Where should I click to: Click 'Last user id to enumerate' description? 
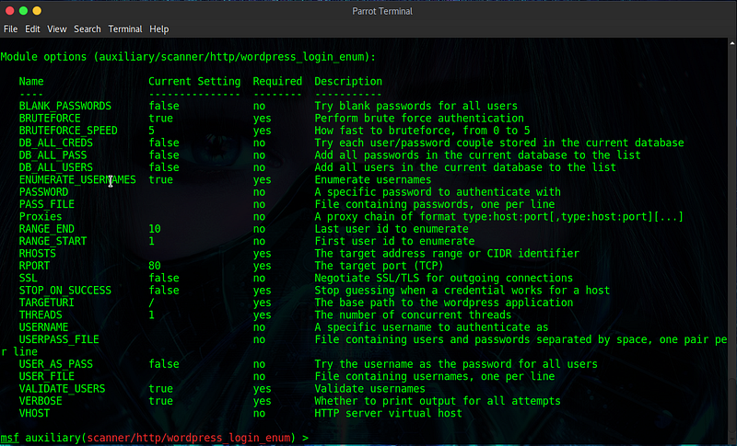tap(391, 229)
